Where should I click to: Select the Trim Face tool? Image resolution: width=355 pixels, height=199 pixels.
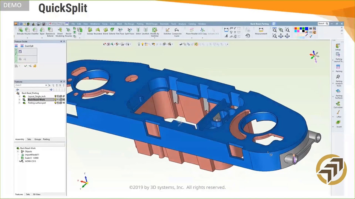click(x=120, y=31)
